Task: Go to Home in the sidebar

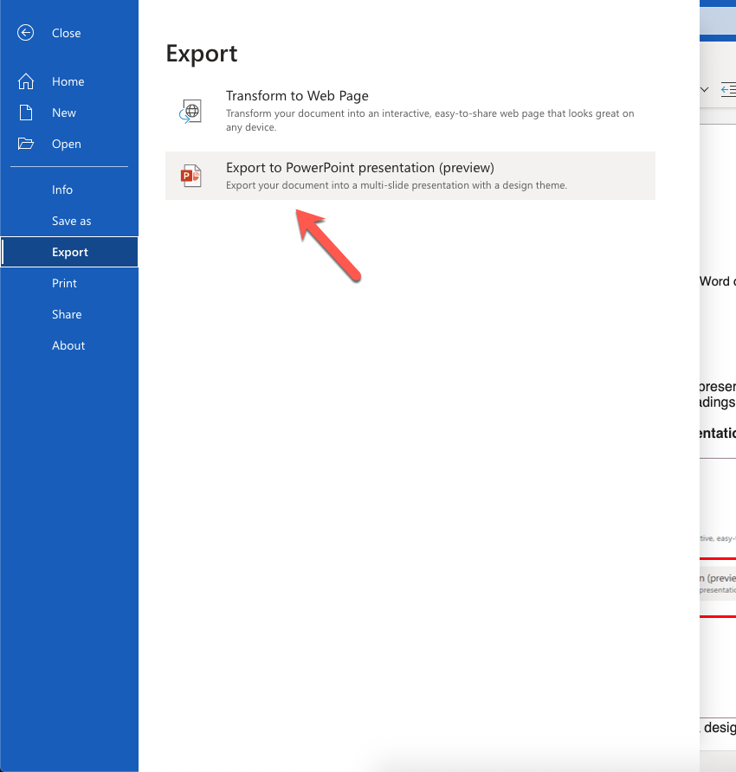Action: click(x=68, y=81)
